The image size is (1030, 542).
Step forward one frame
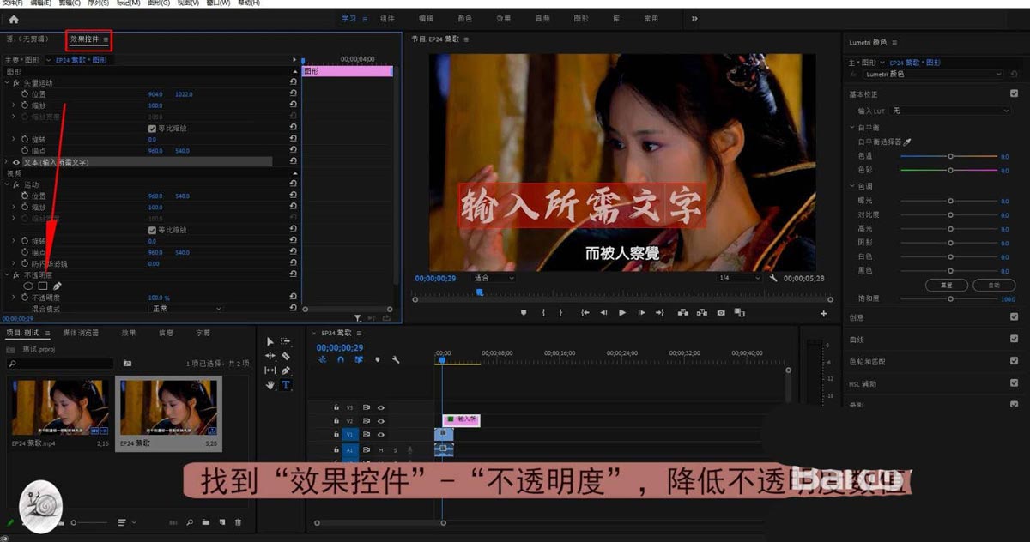642,313
